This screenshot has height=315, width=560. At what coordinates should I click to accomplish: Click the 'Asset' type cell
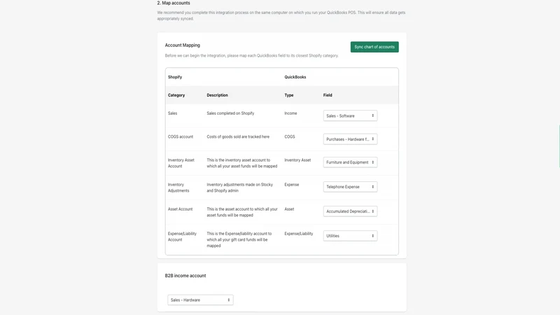[x=289, y=209]
